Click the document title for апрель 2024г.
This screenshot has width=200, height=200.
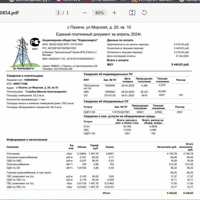coord(99,34)
